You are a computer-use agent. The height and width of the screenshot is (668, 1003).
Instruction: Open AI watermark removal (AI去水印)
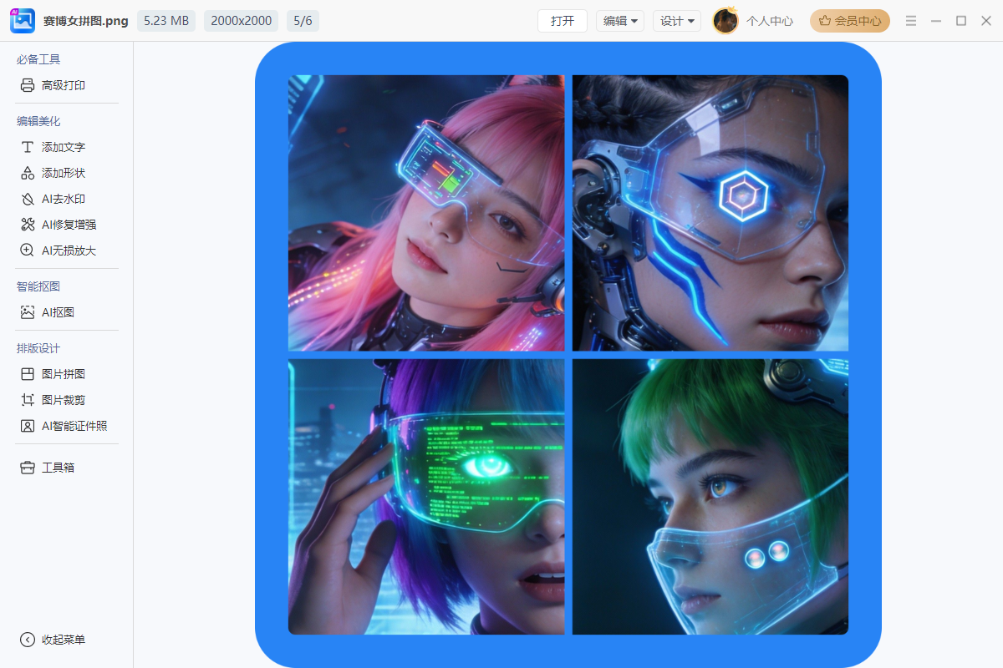63,199
